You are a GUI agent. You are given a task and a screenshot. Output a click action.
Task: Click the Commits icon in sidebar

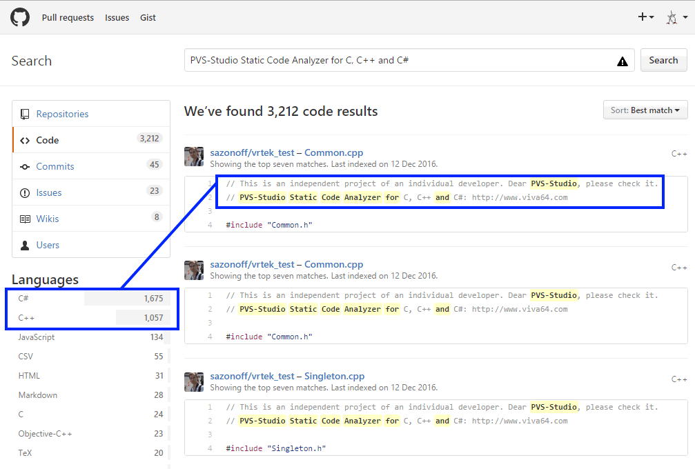(25, 166)
